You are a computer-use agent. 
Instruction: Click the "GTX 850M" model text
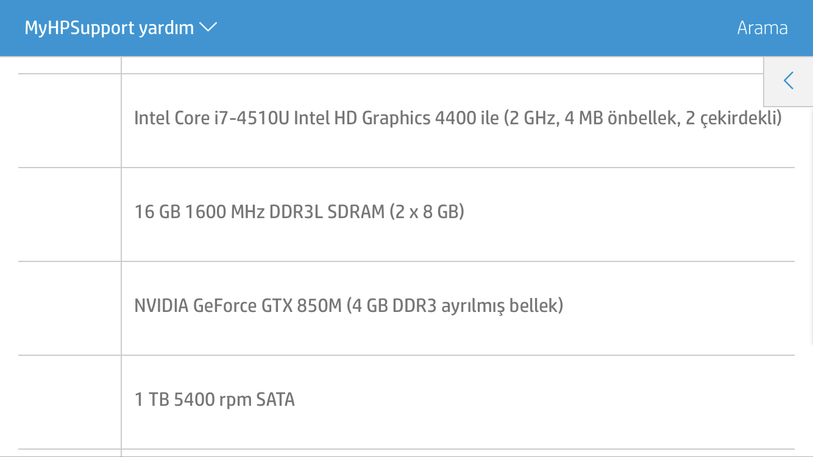click(x=301, y=305)
